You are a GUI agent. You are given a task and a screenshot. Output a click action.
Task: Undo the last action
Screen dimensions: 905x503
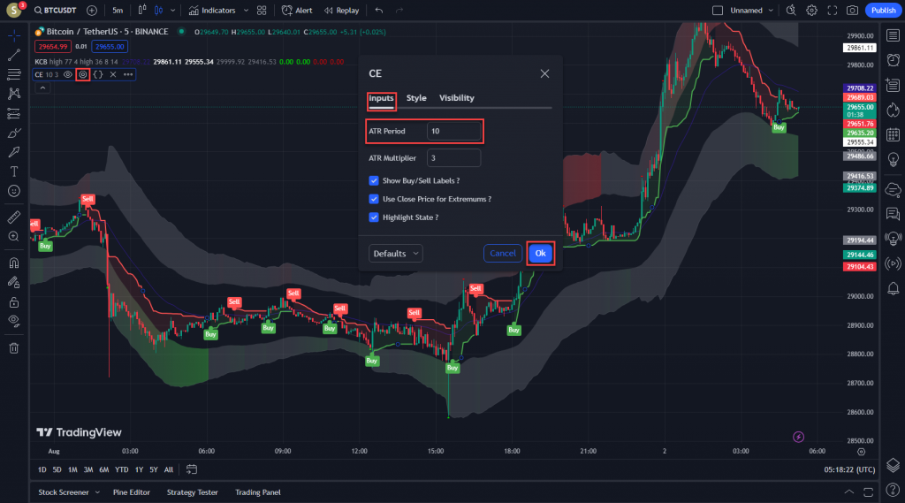point(378,11)
